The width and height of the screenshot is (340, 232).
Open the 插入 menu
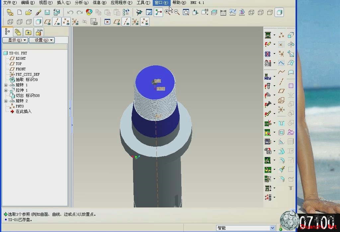(x=64, y=3)
